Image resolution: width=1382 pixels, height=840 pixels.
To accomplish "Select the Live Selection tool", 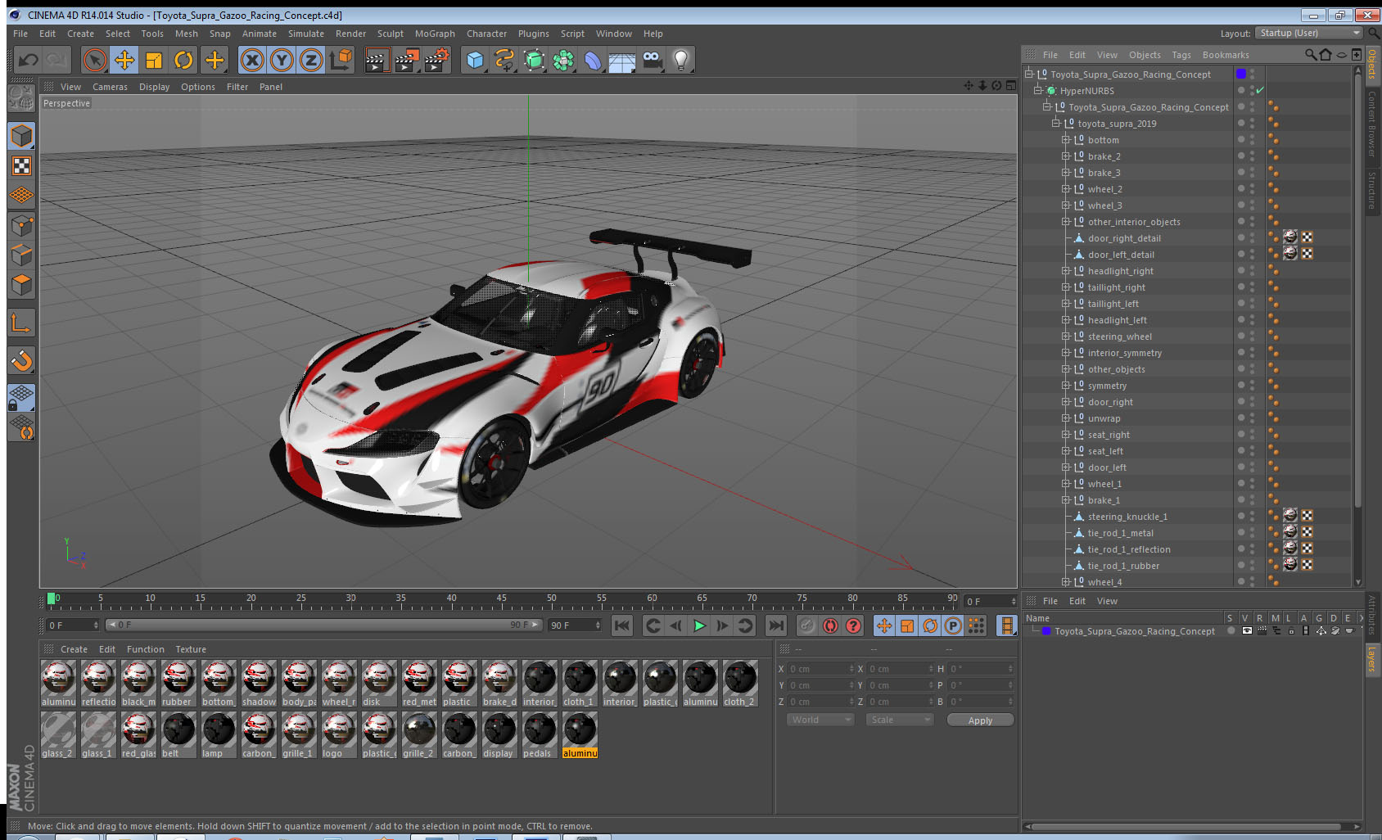I will coord(95,60).
